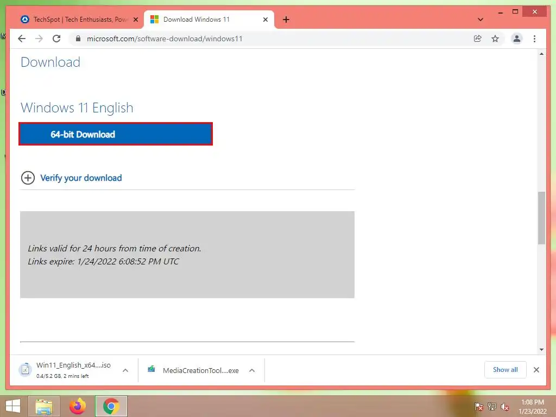Click the 0.4/5.2 GB progress text
This screenshot has width=556, height=417.
[x=62, y=376]
